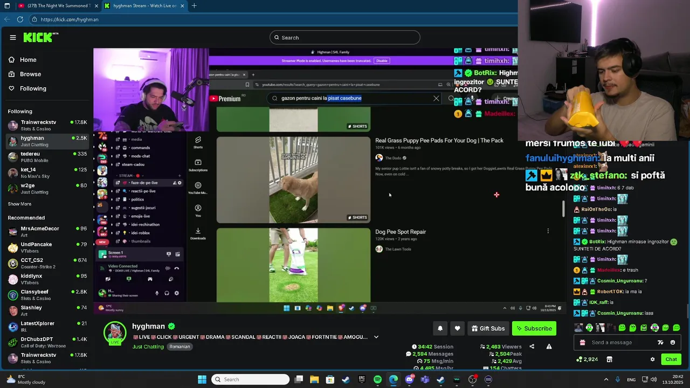Expand the stream title details chevron
This screenshot has height=388, width=690.
click(376, 337)
